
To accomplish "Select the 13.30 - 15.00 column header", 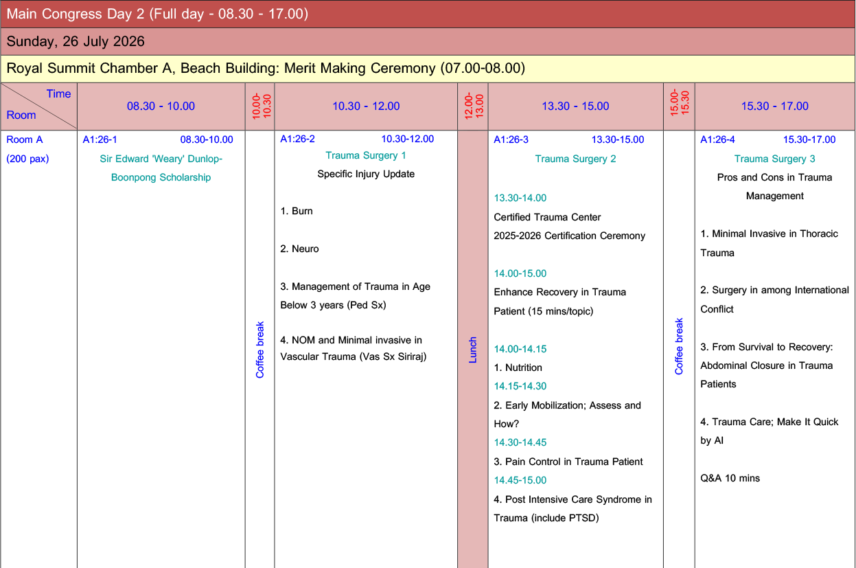I will coord(575,106).
